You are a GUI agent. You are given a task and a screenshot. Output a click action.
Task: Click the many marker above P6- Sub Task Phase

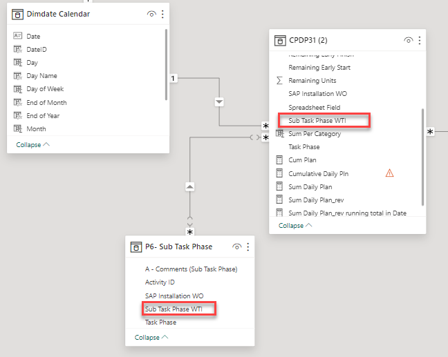click(x=190, y=232)
